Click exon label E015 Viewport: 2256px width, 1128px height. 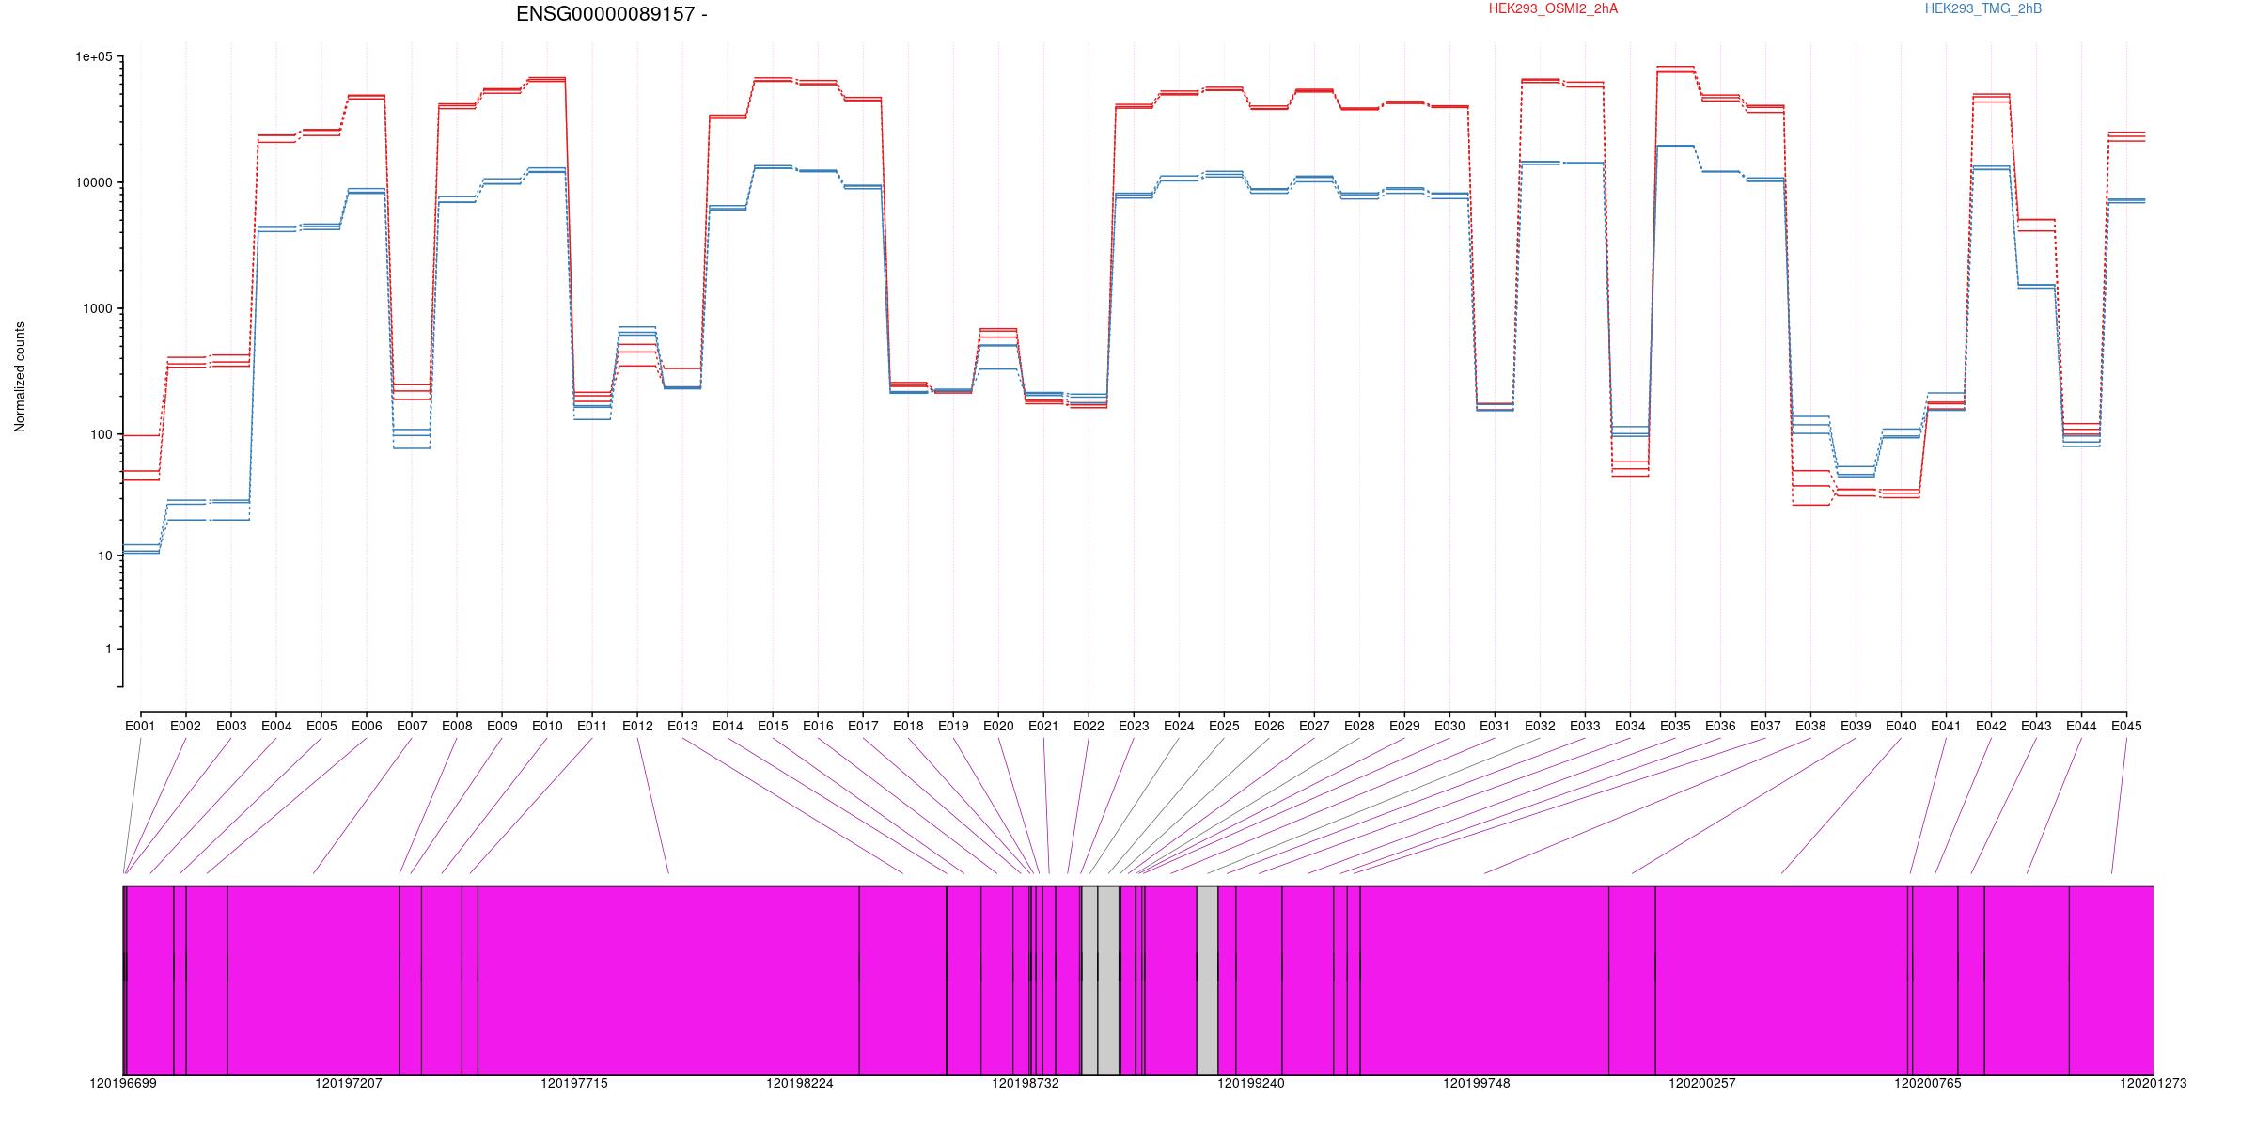tap(773, 726)
